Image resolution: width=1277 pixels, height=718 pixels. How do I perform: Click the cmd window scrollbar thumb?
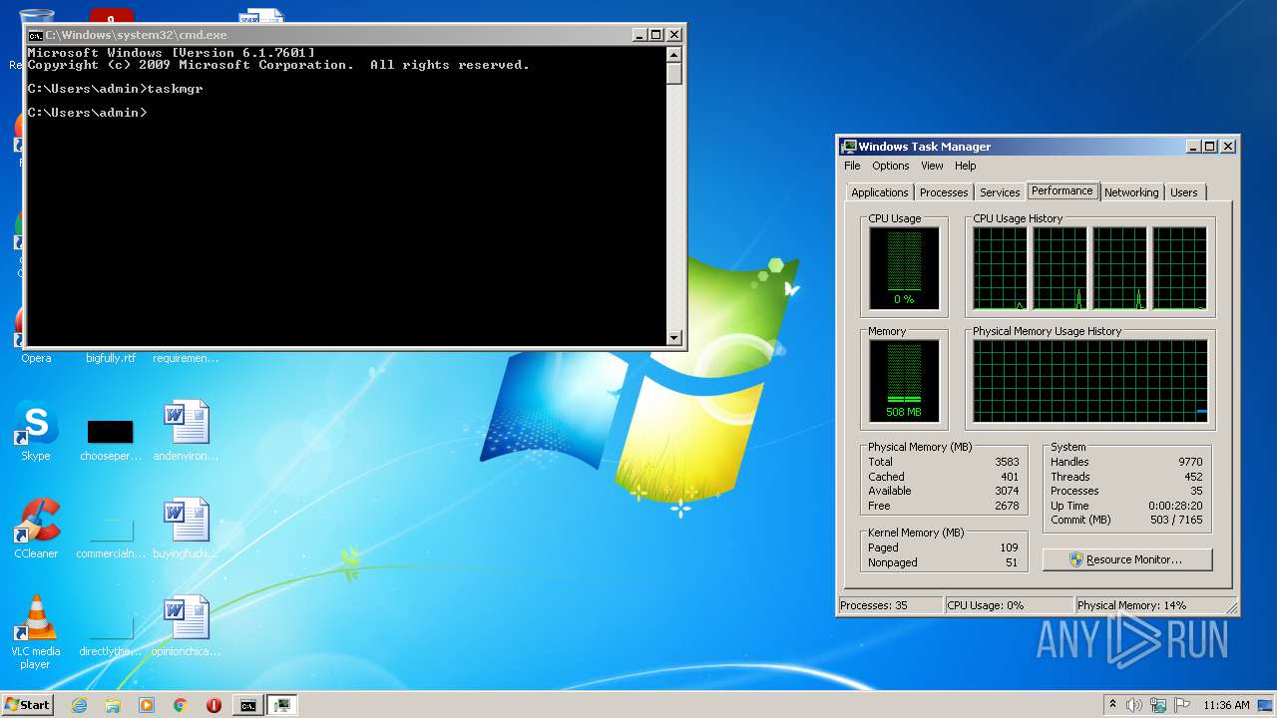coord(674,74)
